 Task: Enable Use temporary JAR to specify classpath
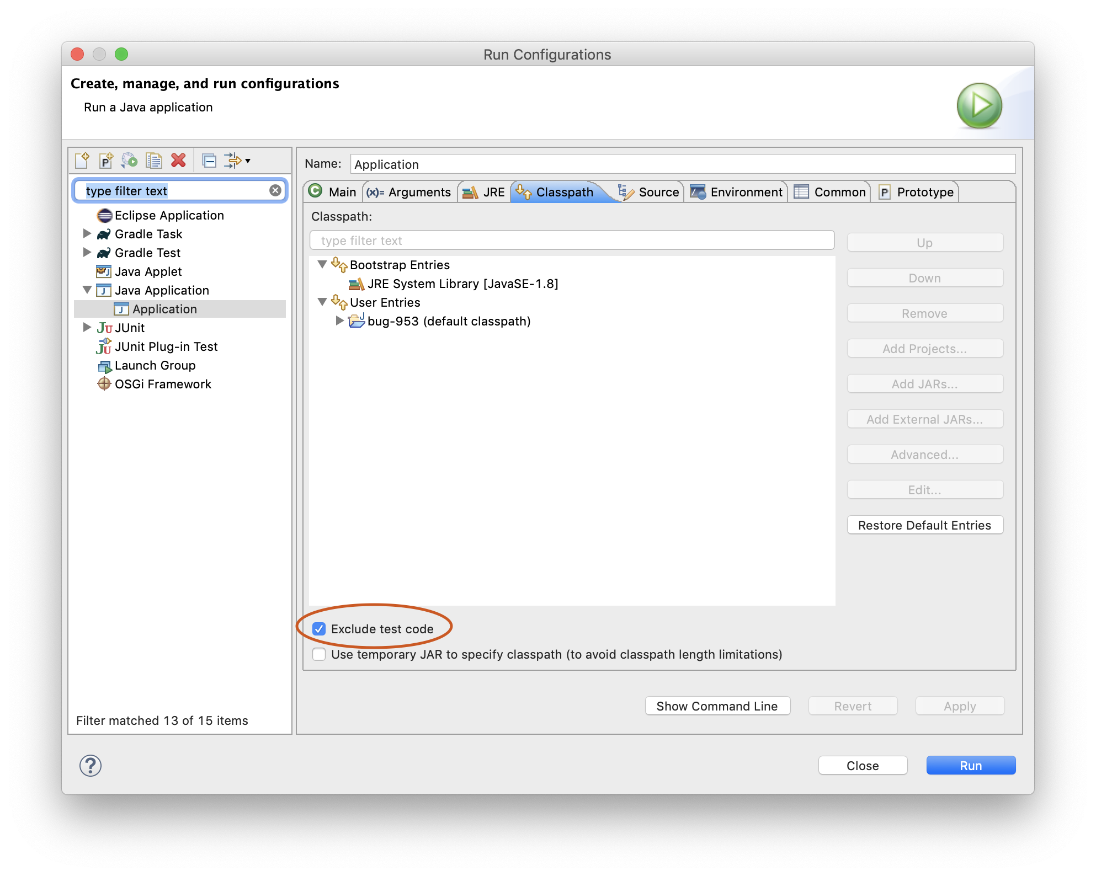[x=319, y=654]
